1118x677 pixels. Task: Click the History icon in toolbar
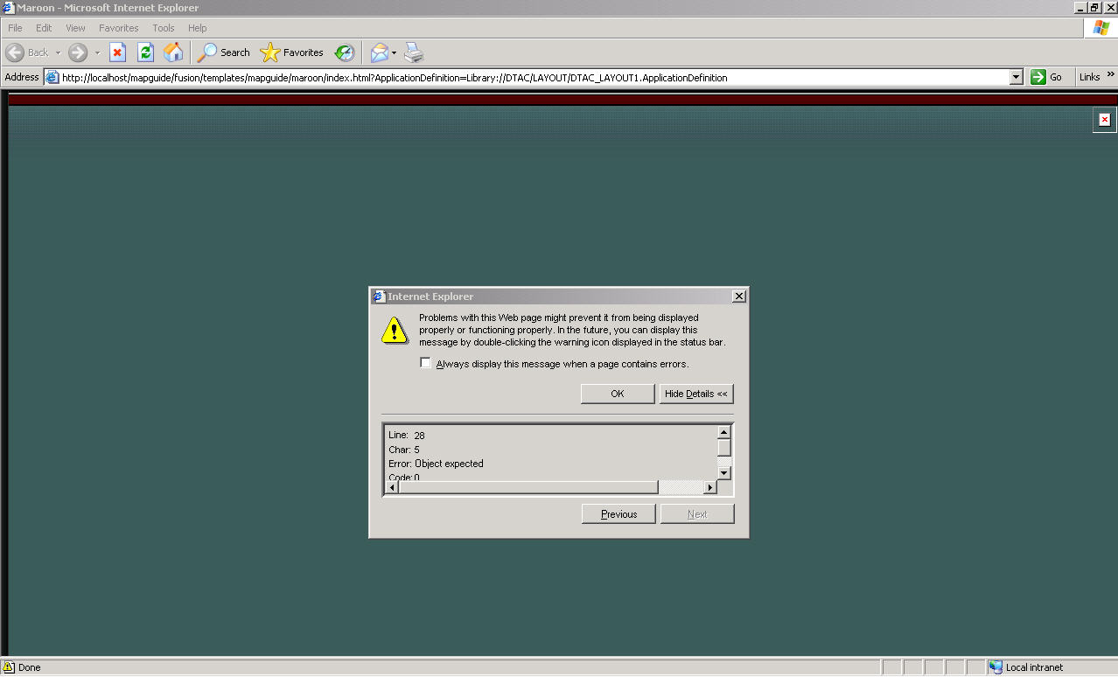(345, 52)
